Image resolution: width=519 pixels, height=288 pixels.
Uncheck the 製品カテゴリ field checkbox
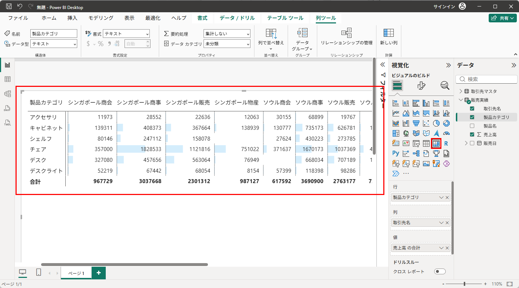pos(472,117)
